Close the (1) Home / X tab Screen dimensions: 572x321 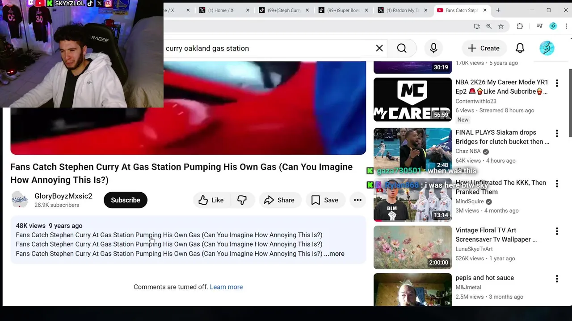point(247,10)
